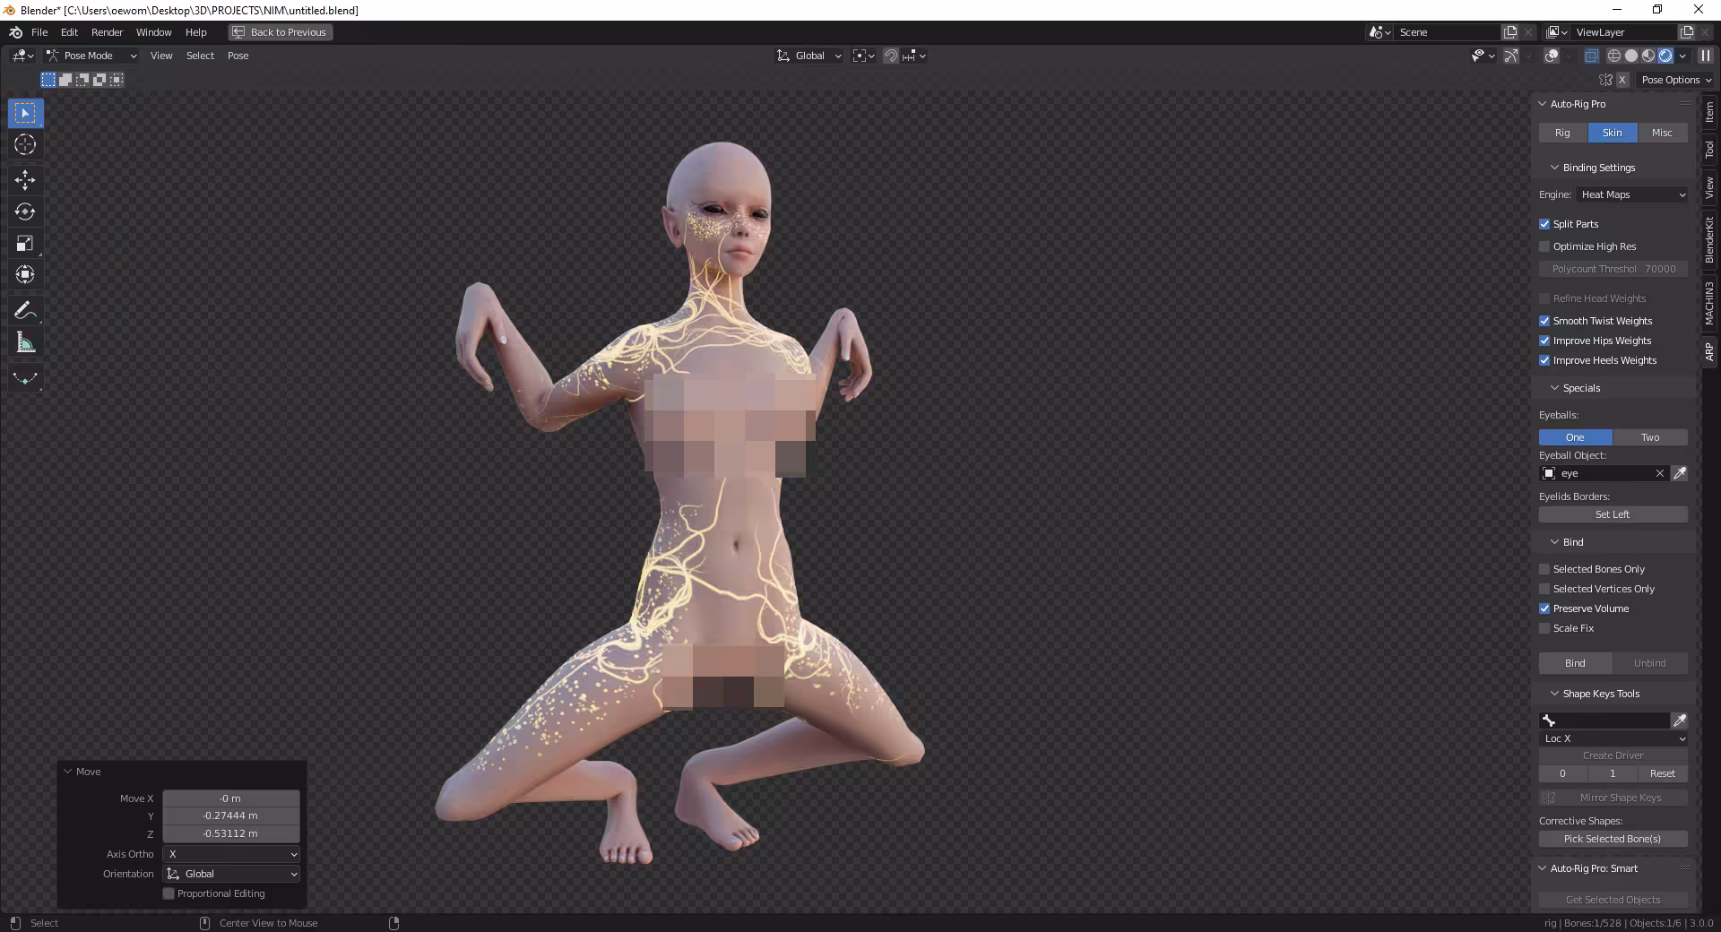Select the Scale tool icon
This screenshot has height=932, width=1721.
25,243
